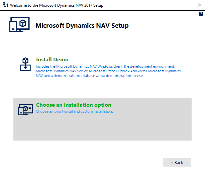Click the line mentioning Microsoft Office Outlook Add-In
This screenshot has height=175, width=205.
[108, 71]
